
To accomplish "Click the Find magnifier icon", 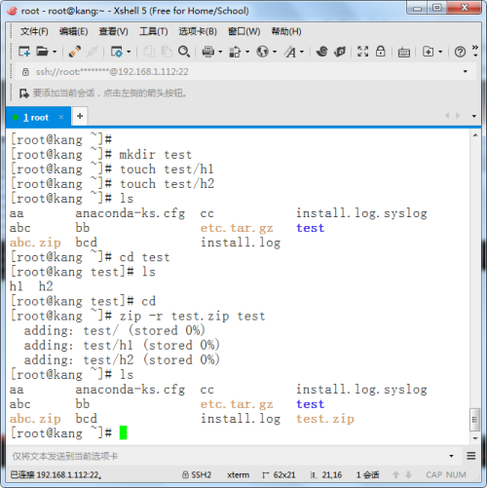I will [x=184, y=52].
